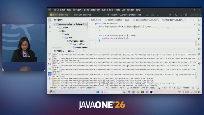Open the Notifications bell on the right sidebar

pyautogui.click(x=199, y=20)
